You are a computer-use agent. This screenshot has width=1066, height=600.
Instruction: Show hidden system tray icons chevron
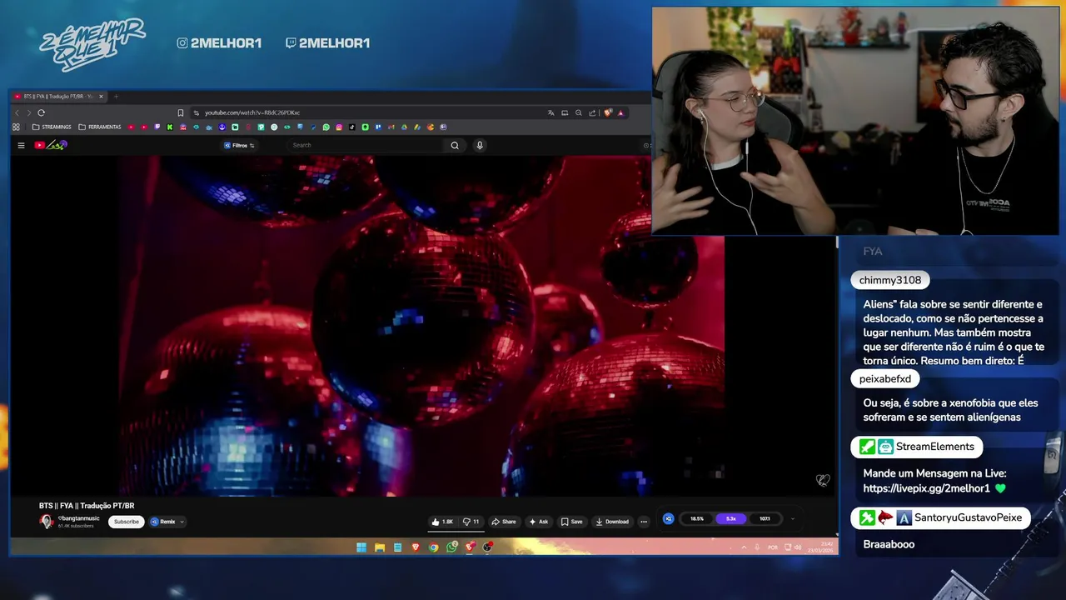click(744, 547)
